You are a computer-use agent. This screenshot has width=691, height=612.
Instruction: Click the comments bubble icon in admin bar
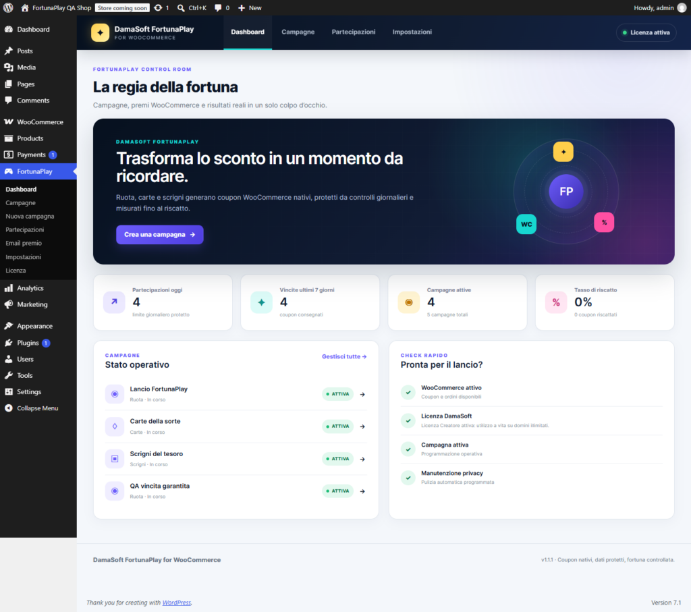[218, 8]
